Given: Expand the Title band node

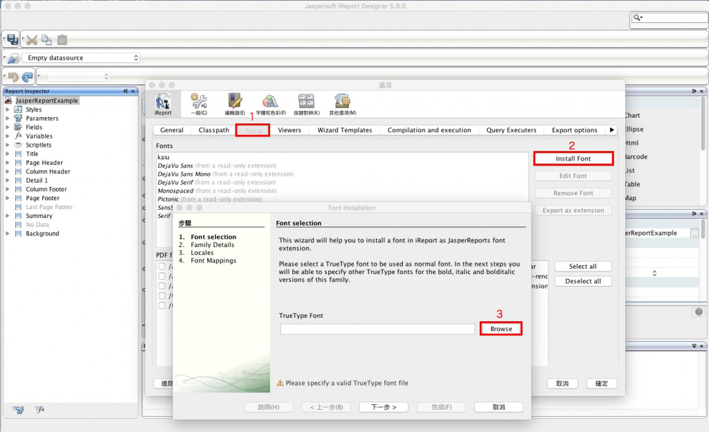Looking at the screenshot, I should click(x=7, y=154).
